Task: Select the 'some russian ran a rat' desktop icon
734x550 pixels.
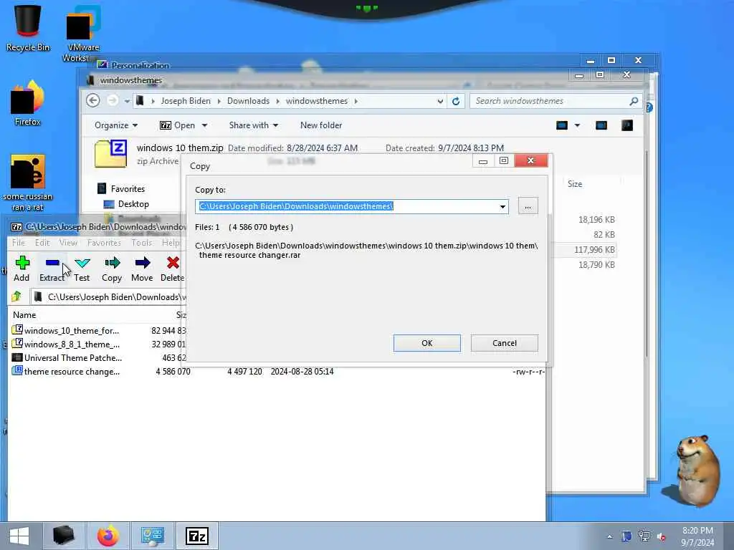Action: click(28, 183)
